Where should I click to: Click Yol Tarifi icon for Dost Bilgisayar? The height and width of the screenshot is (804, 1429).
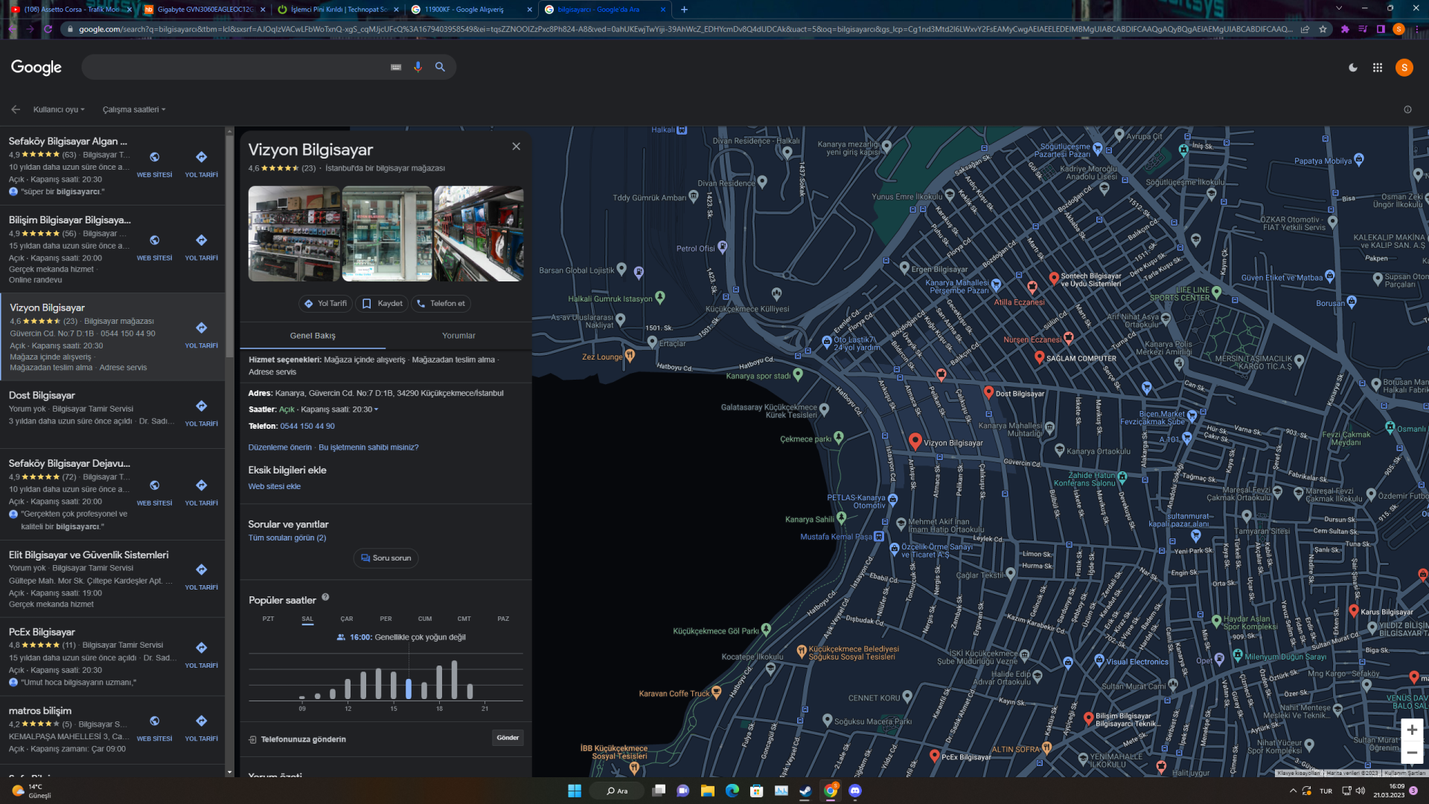pos(201,406)
